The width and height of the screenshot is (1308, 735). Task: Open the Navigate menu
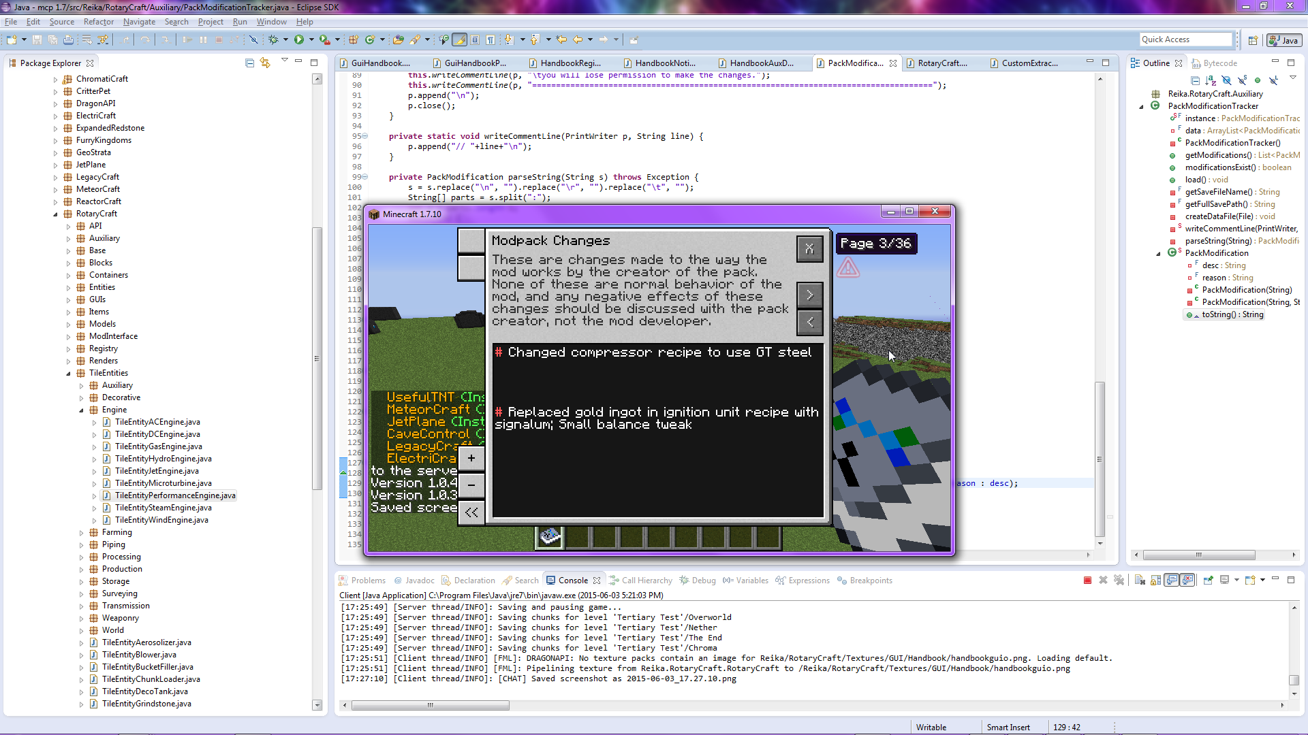139,22
